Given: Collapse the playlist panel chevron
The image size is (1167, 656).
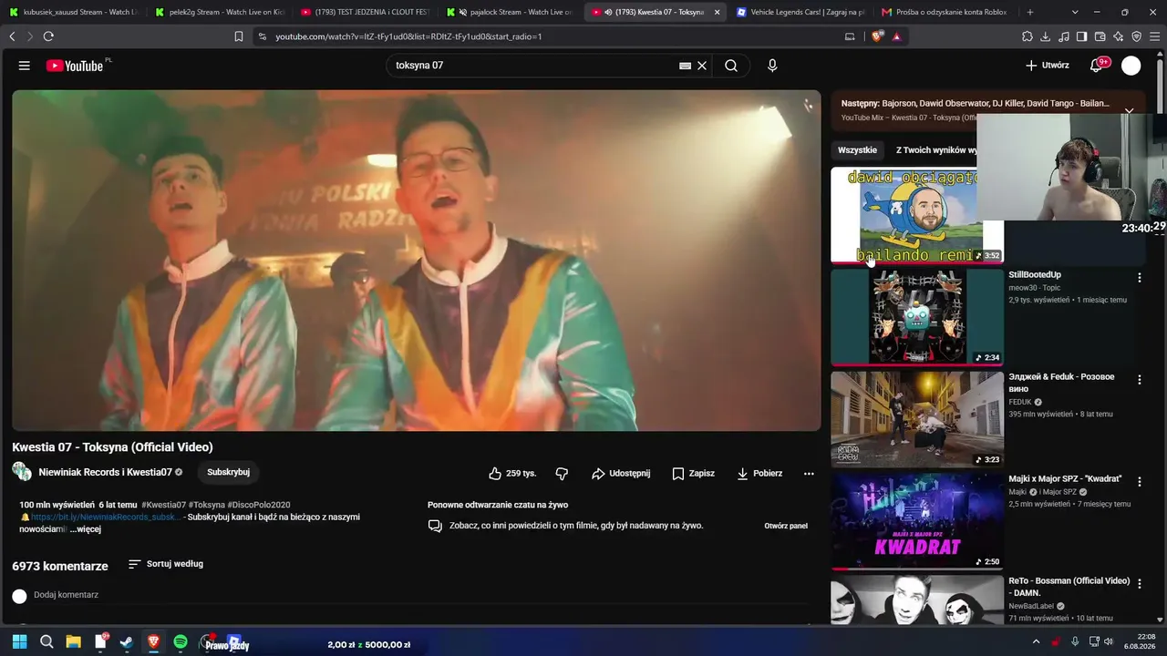Looking at the screenshot, I should [x=1129, y=110].
